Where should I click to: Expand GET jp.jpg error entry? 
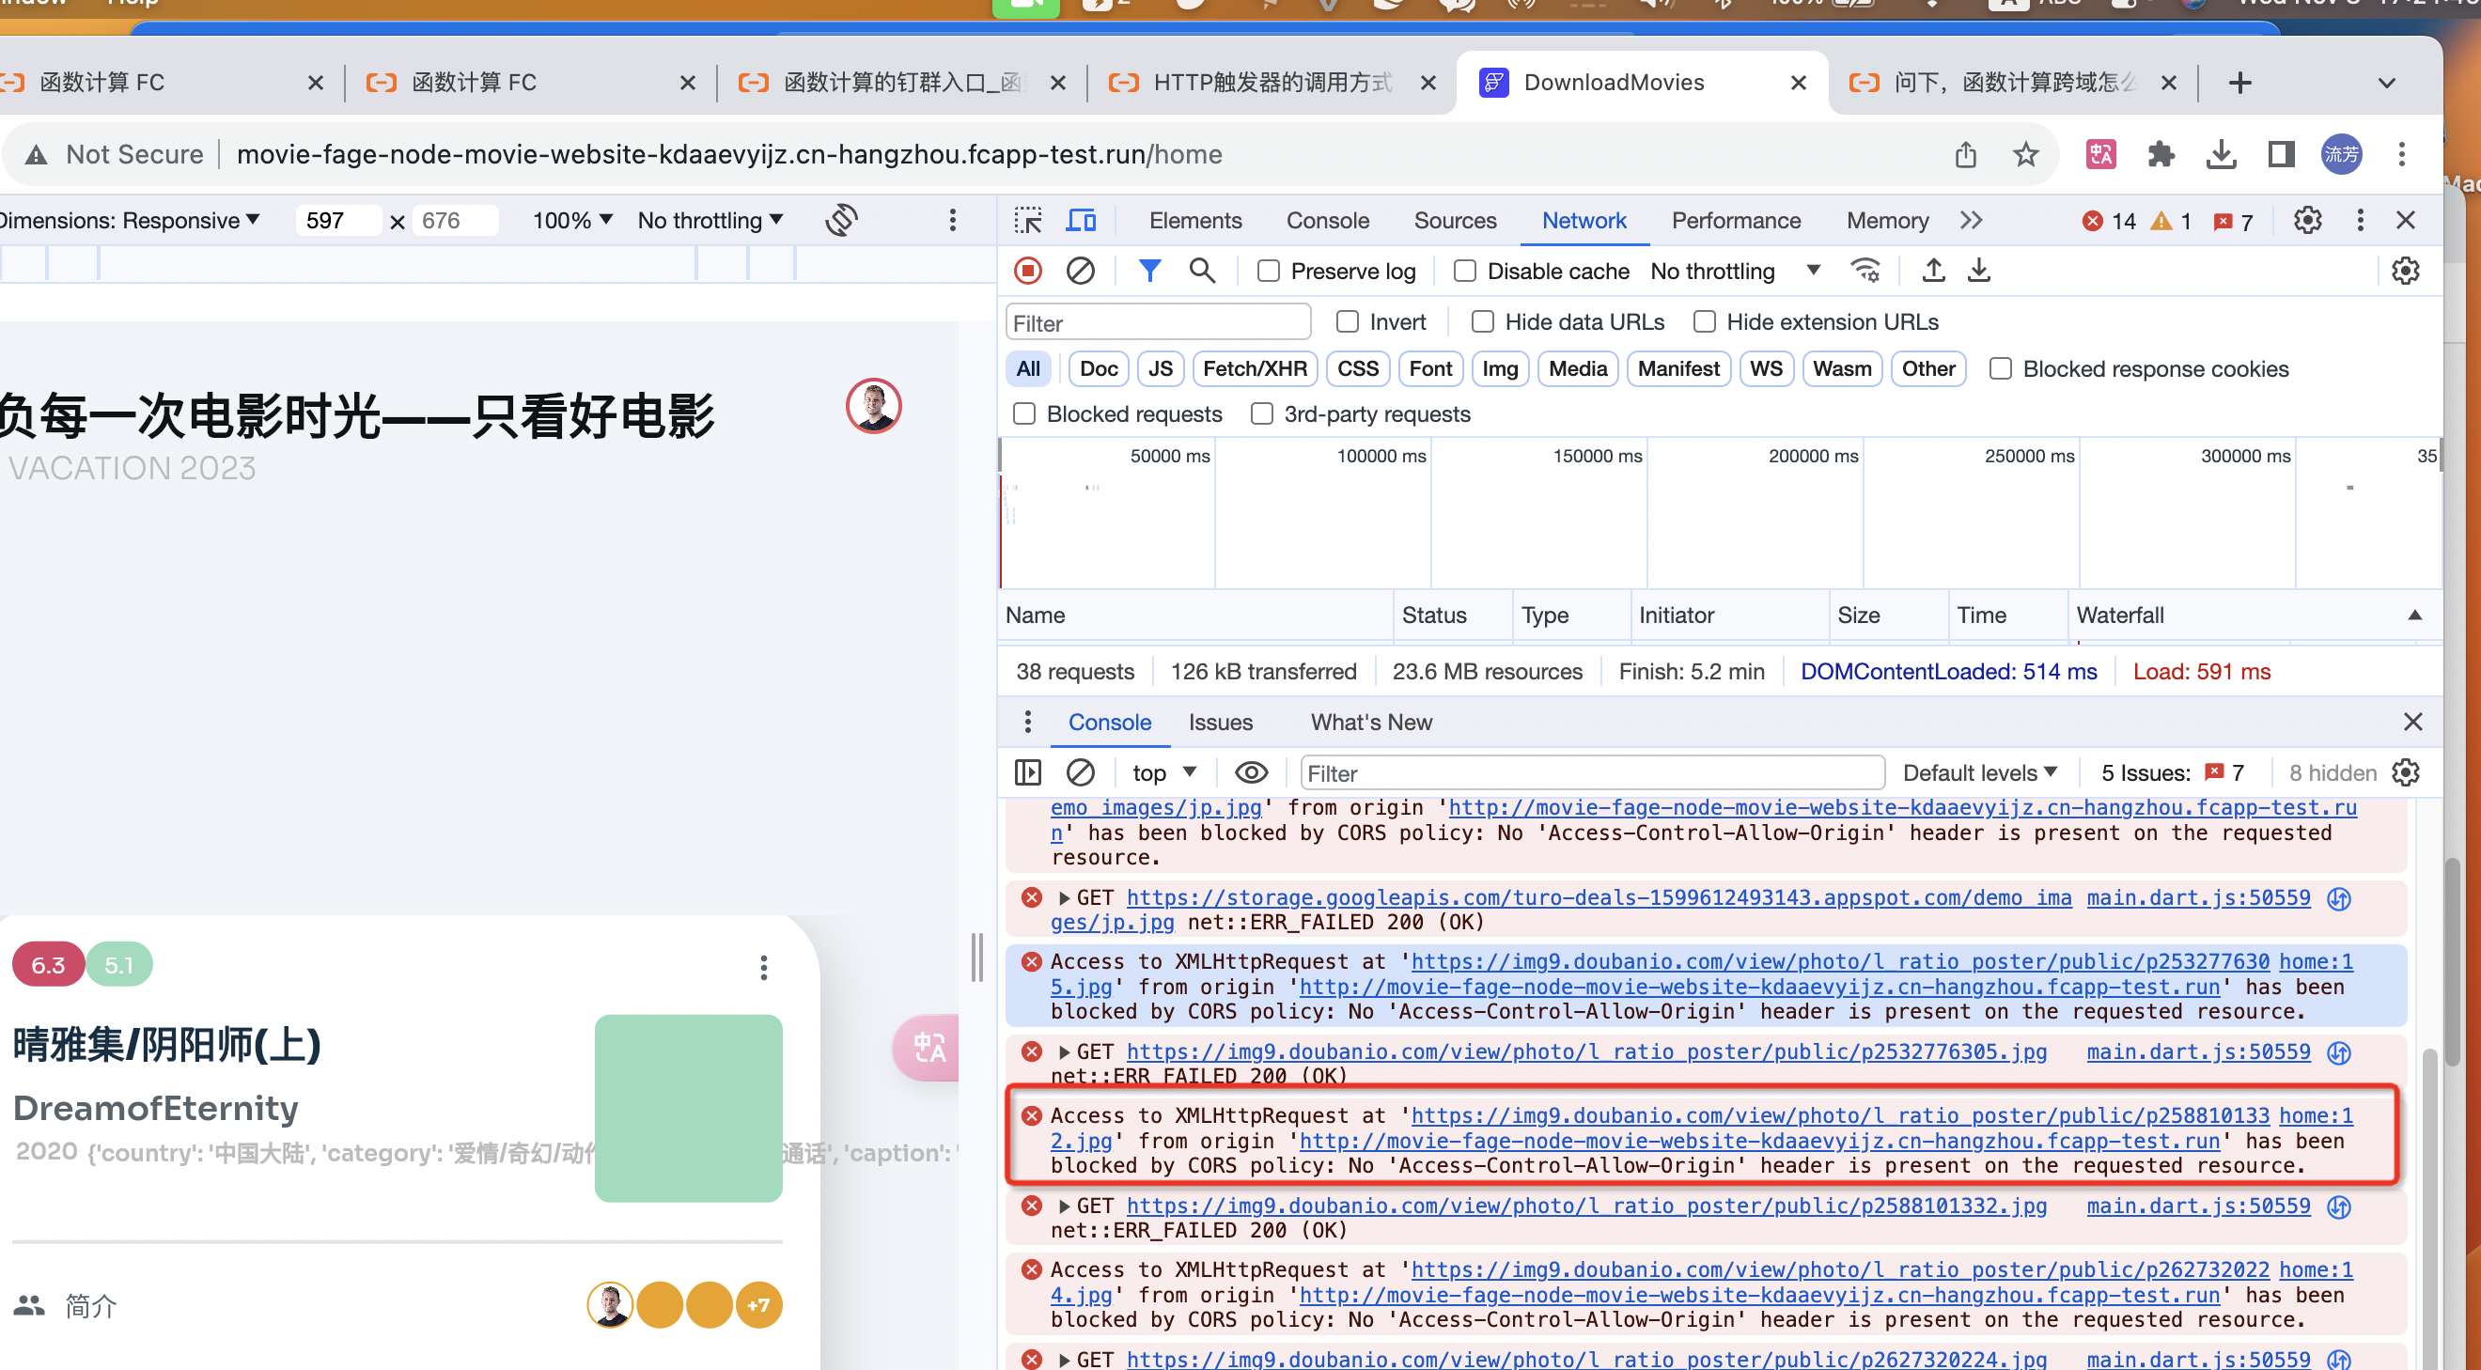tap(1063, 897)
